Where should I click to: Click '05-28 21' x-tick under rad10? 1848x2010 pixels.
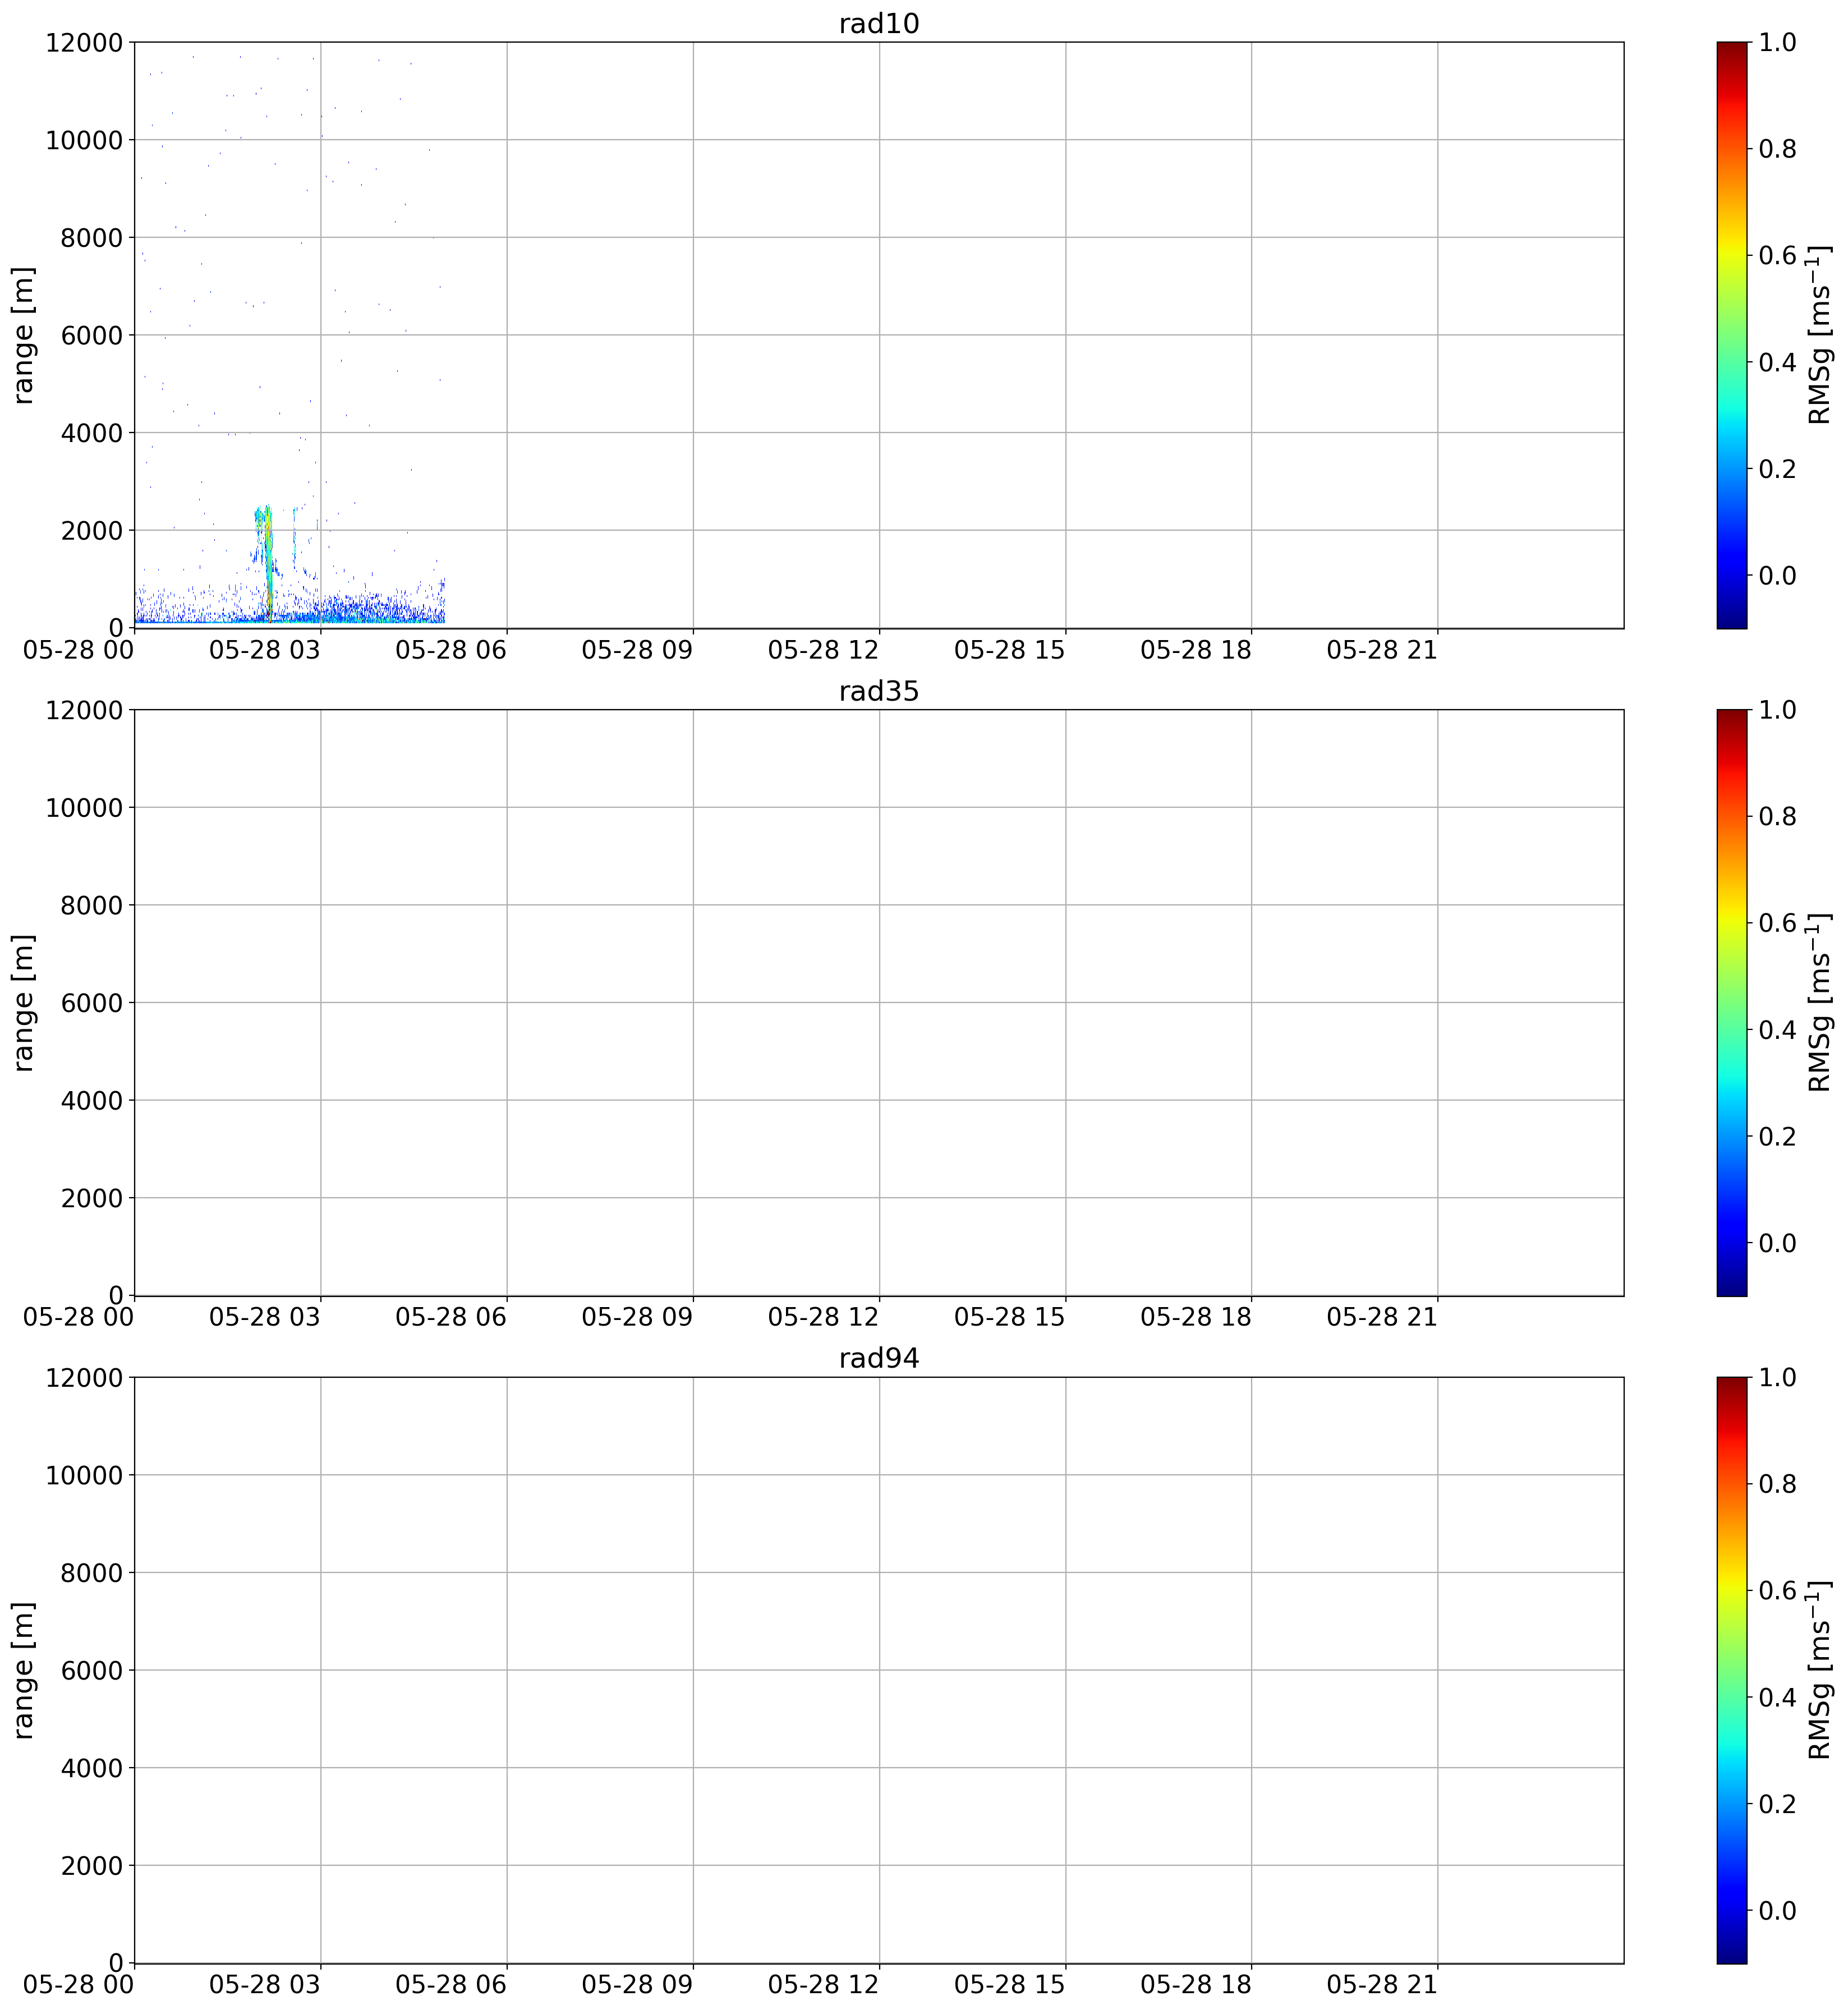[x=1382, y=650]
